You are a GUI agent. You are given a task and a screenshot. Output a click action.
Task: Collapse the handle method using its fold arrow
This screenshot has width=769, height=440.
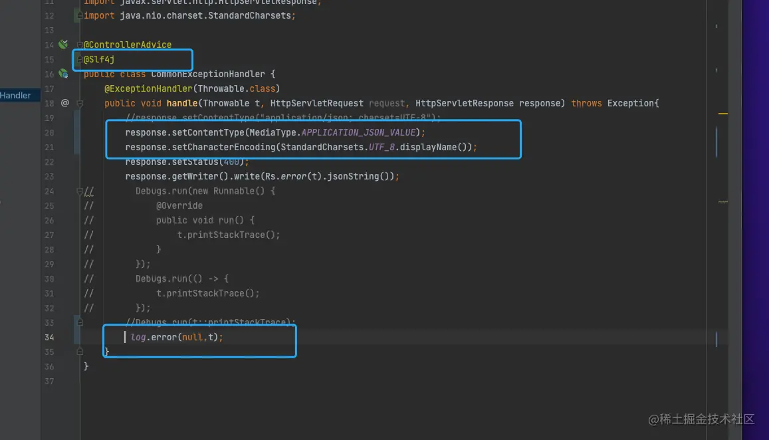pyautogui.click(x=80, y=103)
